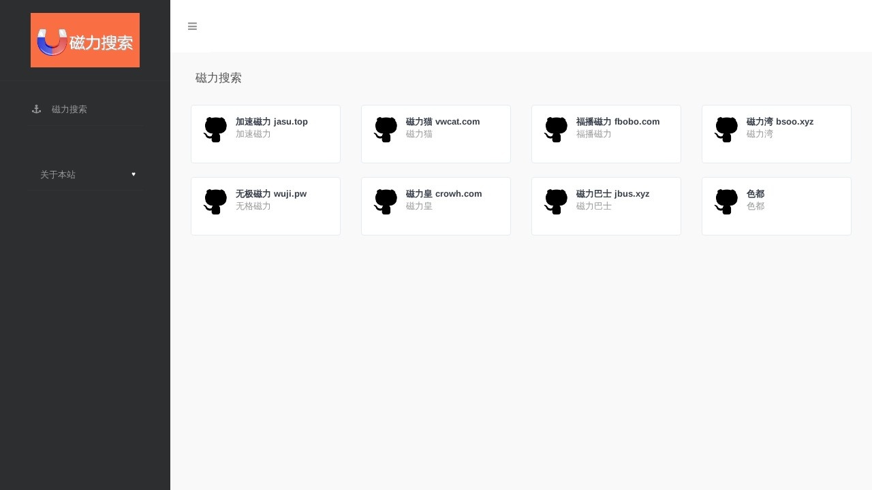This screenshot has height=490, width=872.
Task: Open the 加速磁力 jasu.top link
Action: [272, 122]
